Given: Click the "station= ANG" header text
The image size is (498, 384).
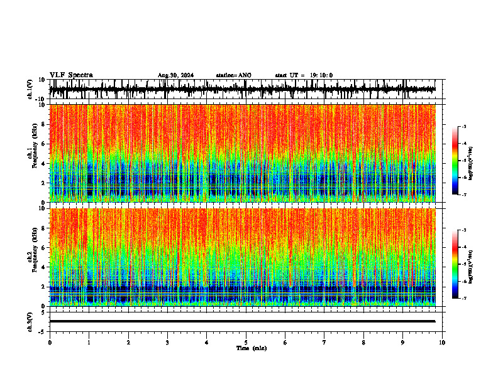Looking at the screenshot, I should point(233,75).
